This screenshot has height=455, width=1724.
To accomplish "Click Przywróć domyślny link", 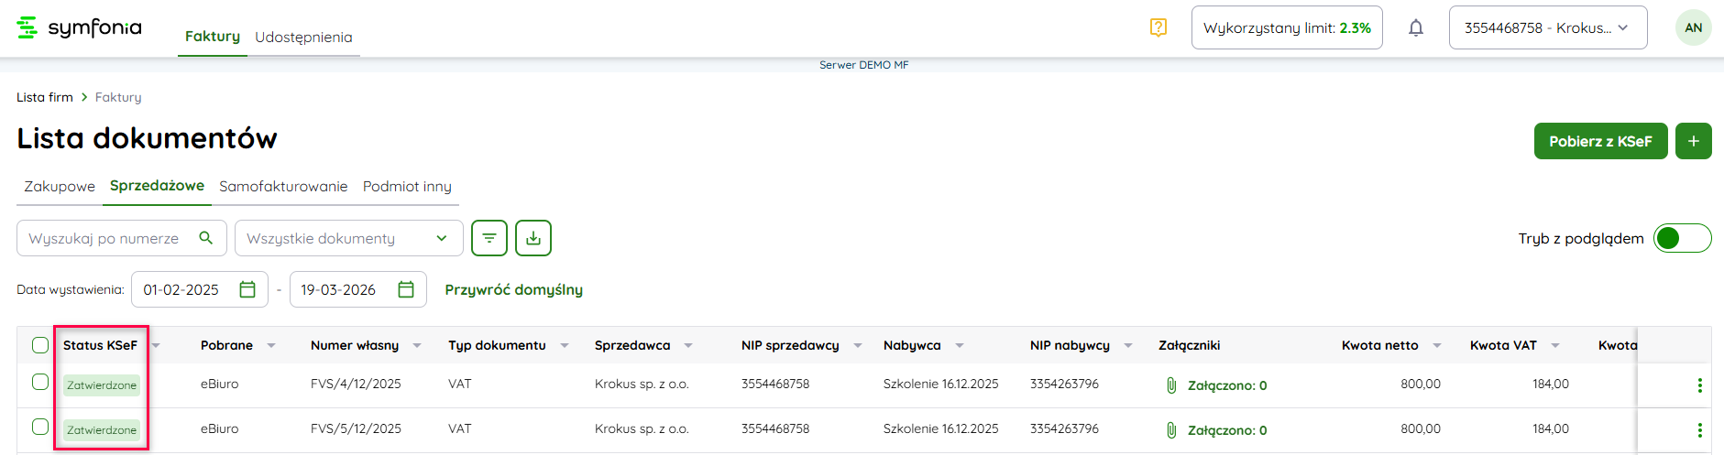I will [x=513, y=289].
